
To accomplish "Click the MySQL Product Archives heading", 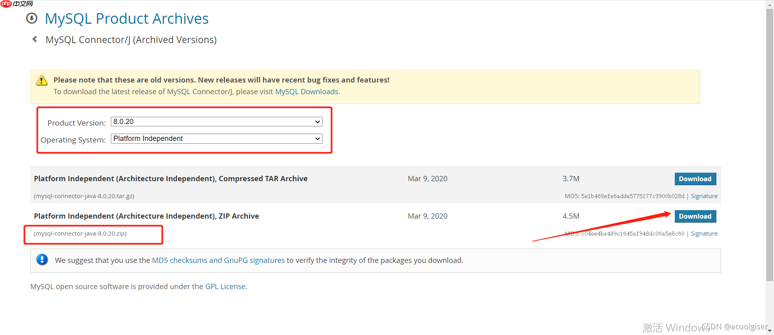I will 127,19.
